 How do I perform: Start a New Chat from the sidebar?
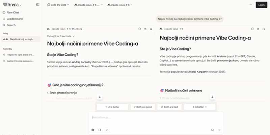click(12, 12)
